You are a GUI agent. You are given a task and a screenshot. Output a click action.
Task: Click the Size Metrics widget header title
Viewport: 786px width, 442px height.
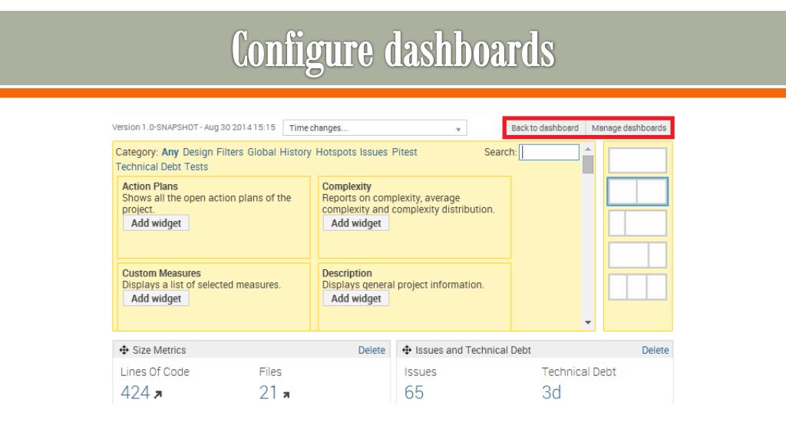coord(159,350)
